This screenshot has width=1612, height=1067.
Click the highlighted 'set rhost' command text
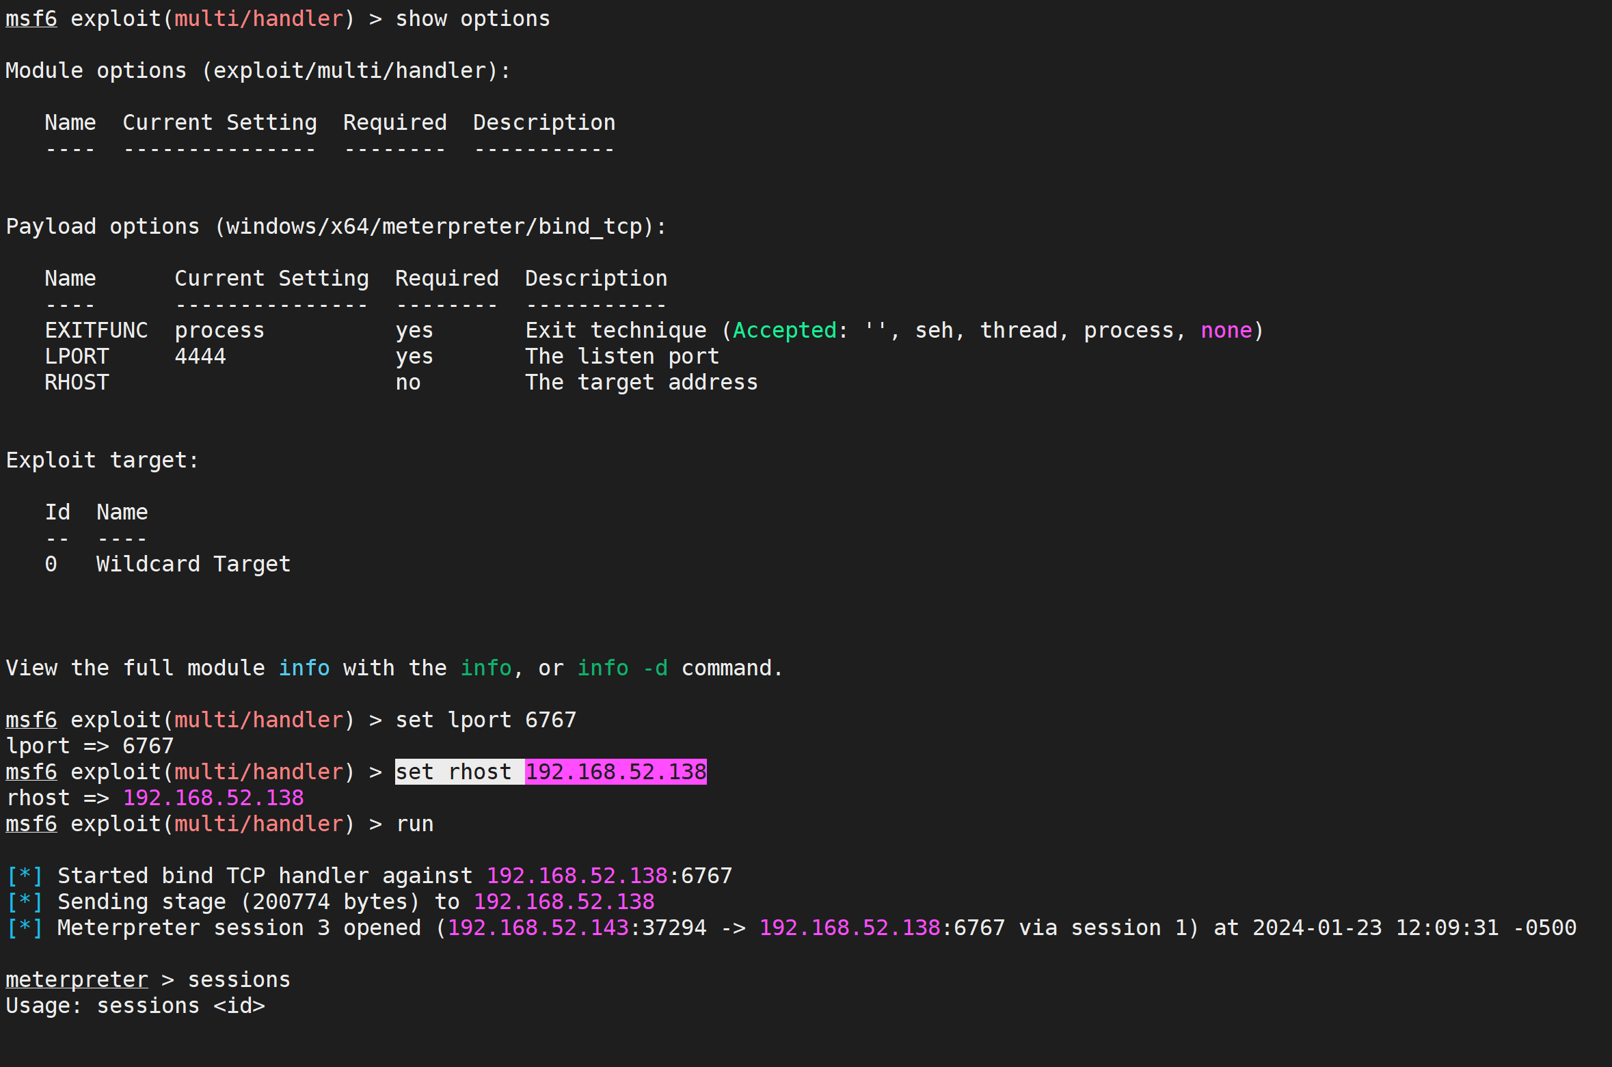453,772
